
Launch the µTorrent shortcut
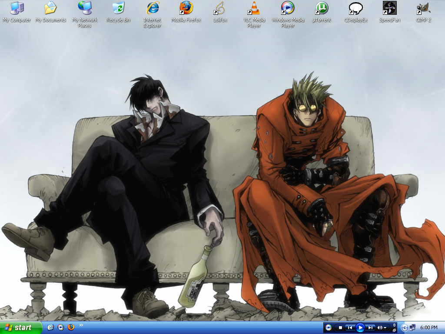322,12
